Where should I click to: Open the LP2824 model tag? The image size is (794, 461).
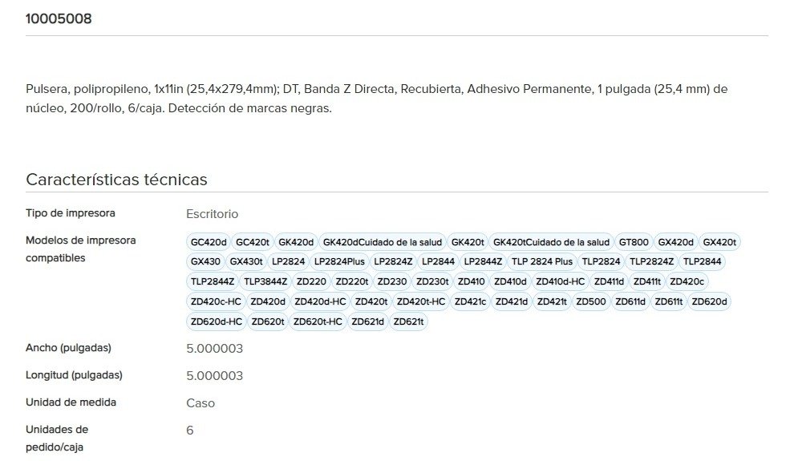pos(288,261)
